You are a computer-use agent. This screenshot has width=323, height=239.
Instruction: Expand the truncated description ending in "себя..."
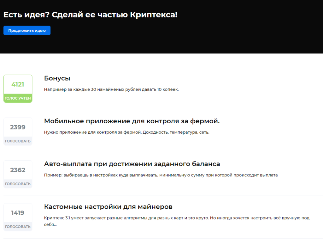[x=50, y=225]
